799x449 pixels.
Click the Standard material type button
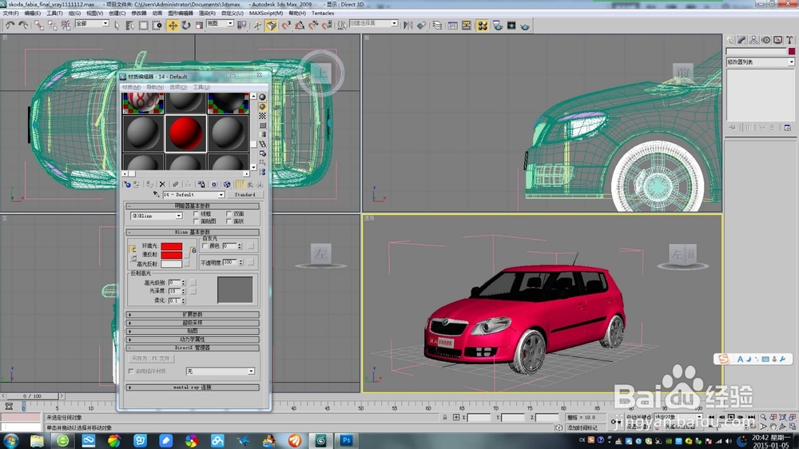pos(244,195)
